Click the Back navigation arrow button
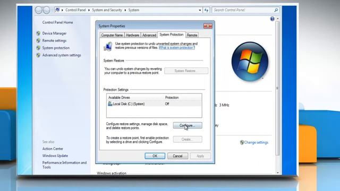 (x=39, y=10)
